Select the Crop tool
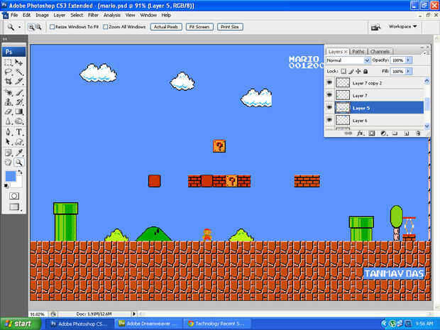Viewport: 440px width, 330px height. pos(9,82)
